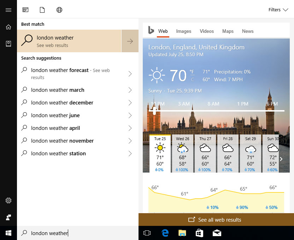Select london weather station suggestion
The width and height of the screenshot is (294, 240).
[58, 154]
